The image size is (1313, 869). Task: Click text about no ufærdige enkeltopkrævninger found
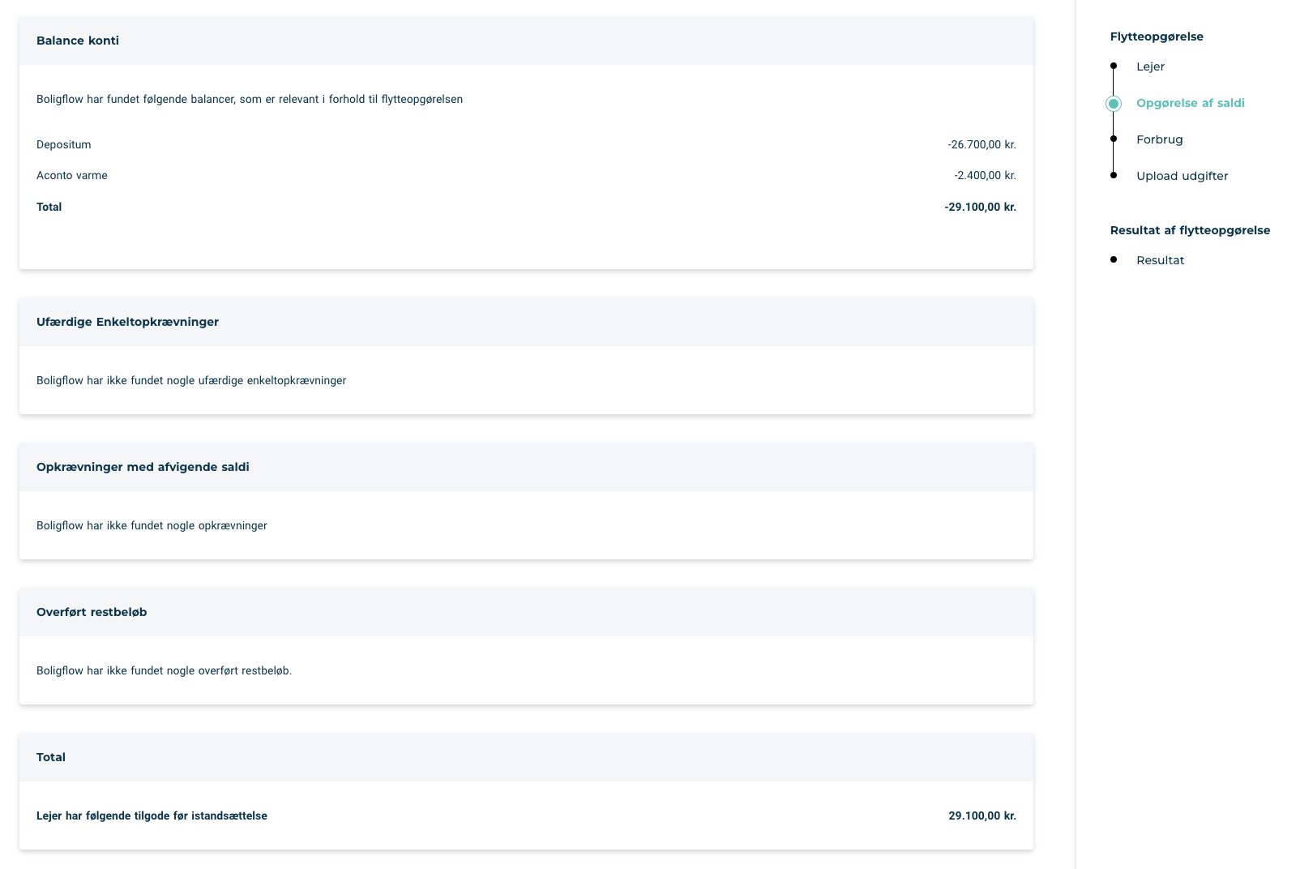click(x=191, y=380)
